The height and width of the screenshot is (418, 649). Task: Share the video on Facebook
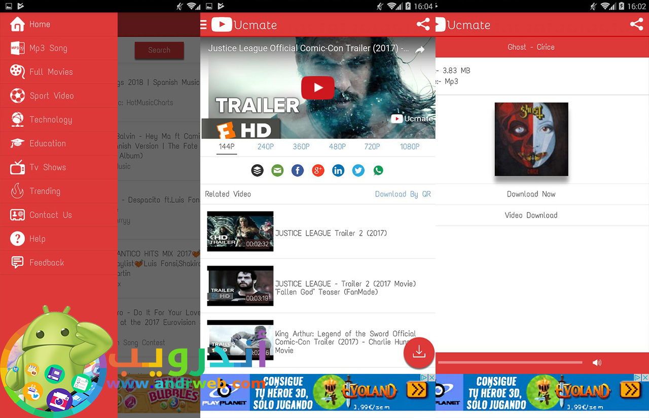298,170
